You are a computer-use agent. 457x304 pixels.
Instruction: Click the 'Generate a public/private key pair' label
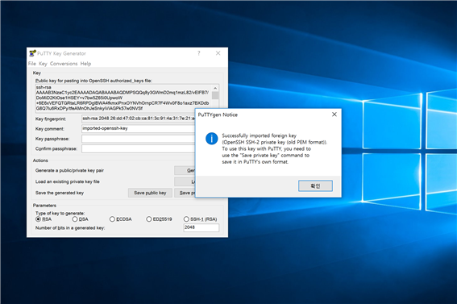click(x=69, y=170)
